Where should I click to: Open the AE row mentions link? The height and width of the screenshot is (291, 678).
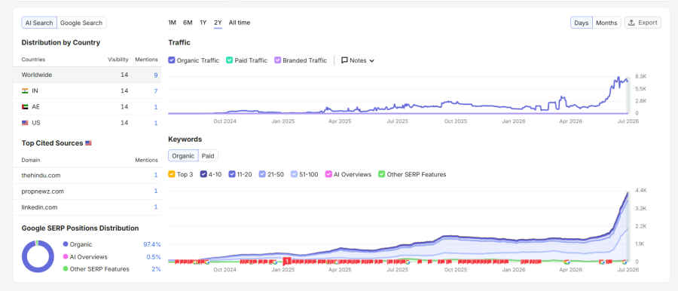click(156, 107)
